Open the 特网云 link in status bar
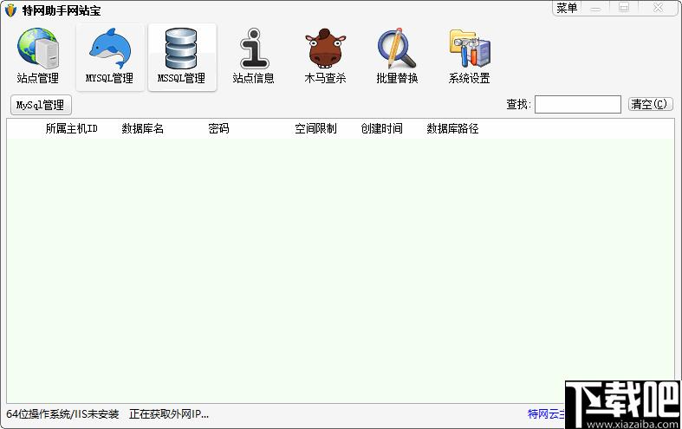682x429 pixels. (x=546, y=413)
